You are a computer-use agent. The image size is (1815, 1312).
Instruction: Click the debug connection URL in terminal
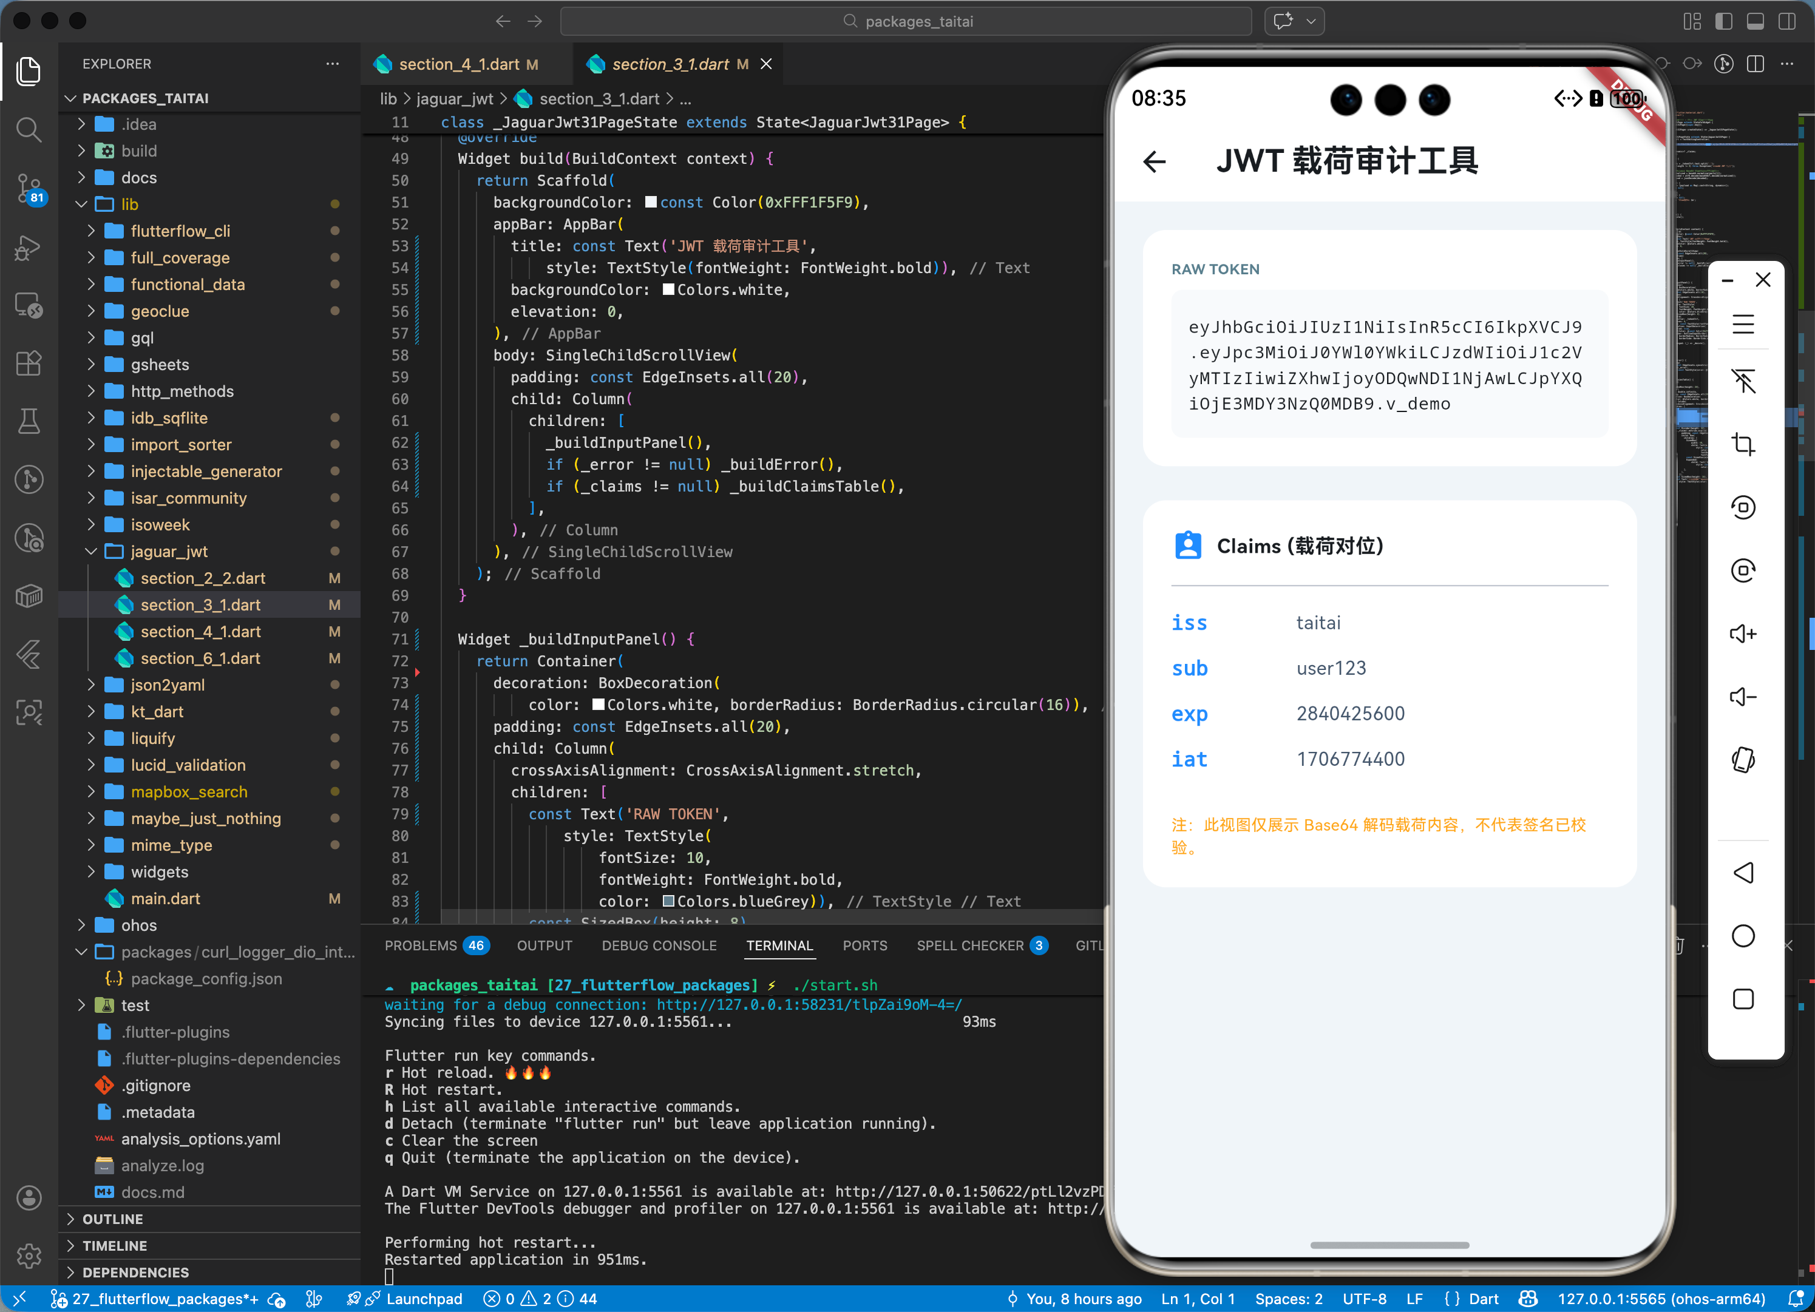(809, 1005)
